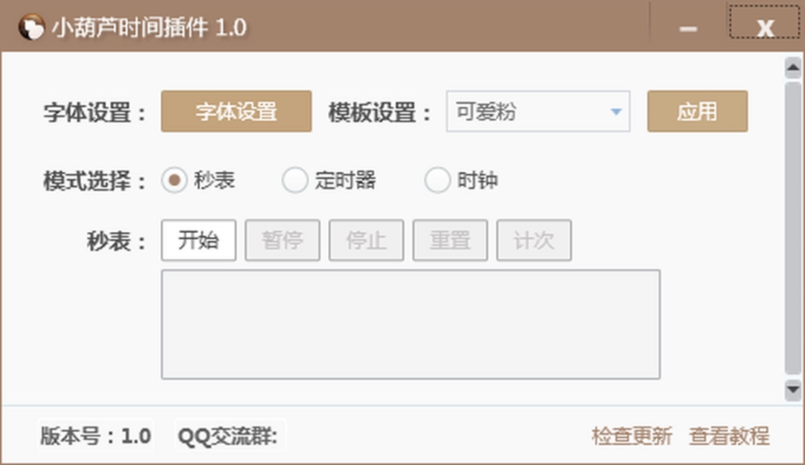Minimize the plugin window
This screenshot has height=465, width=805.
click(x=688, y=29)
